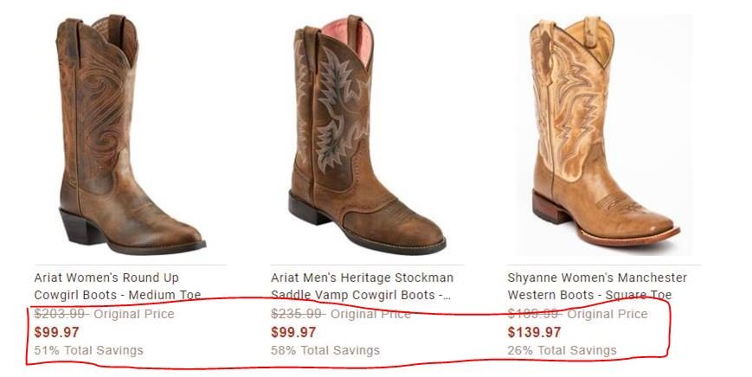Click Original Price label under Heritage Stockman boots
The image size is (752, 377).
pyautogui.click(x=370, y=314)
